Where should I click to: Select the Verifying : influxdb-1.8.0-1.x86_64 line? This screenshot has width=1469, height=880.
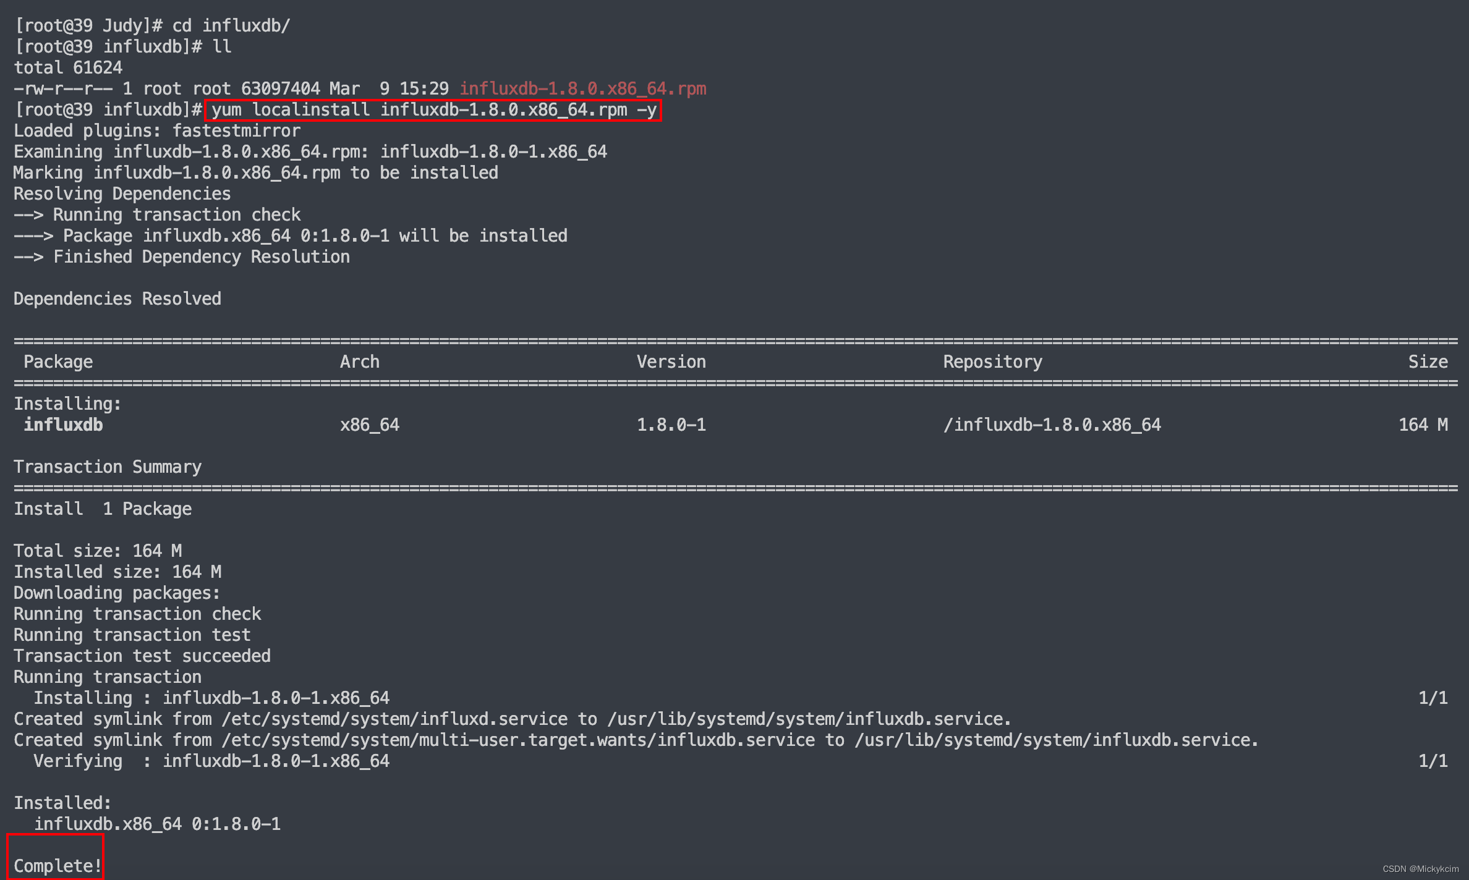[x=212, y=761]
